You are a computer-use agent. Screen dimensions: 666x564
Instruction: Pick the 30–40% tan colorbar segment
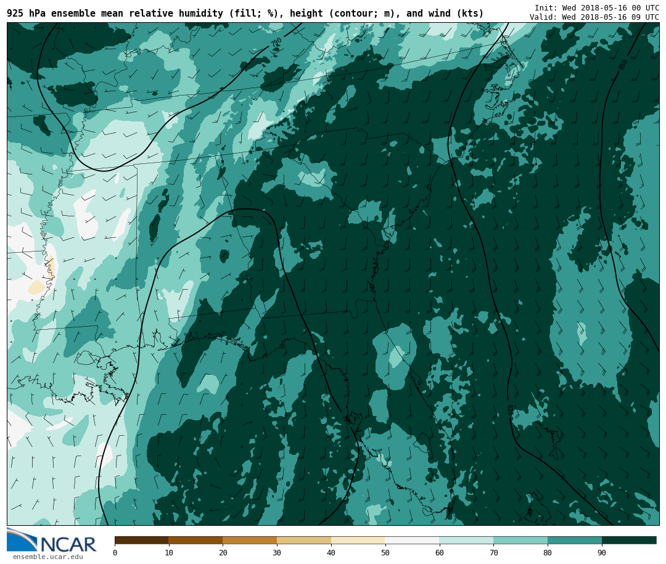[304, 541]
